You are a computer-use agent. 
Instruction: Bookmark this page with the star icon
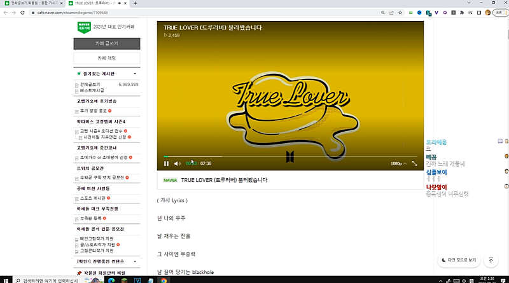400,13
